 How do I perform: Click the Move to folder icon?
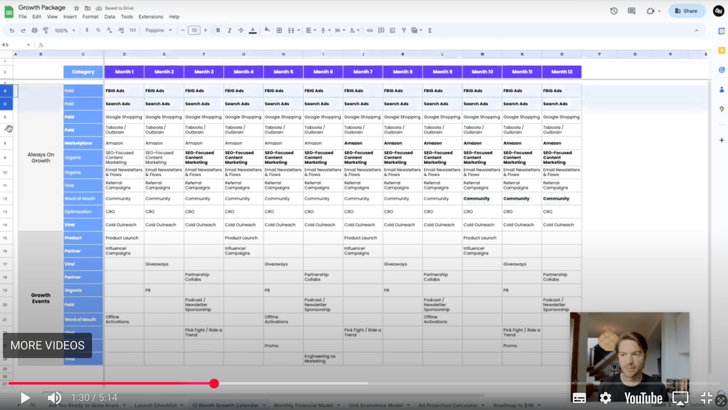(x=88, y=8)
